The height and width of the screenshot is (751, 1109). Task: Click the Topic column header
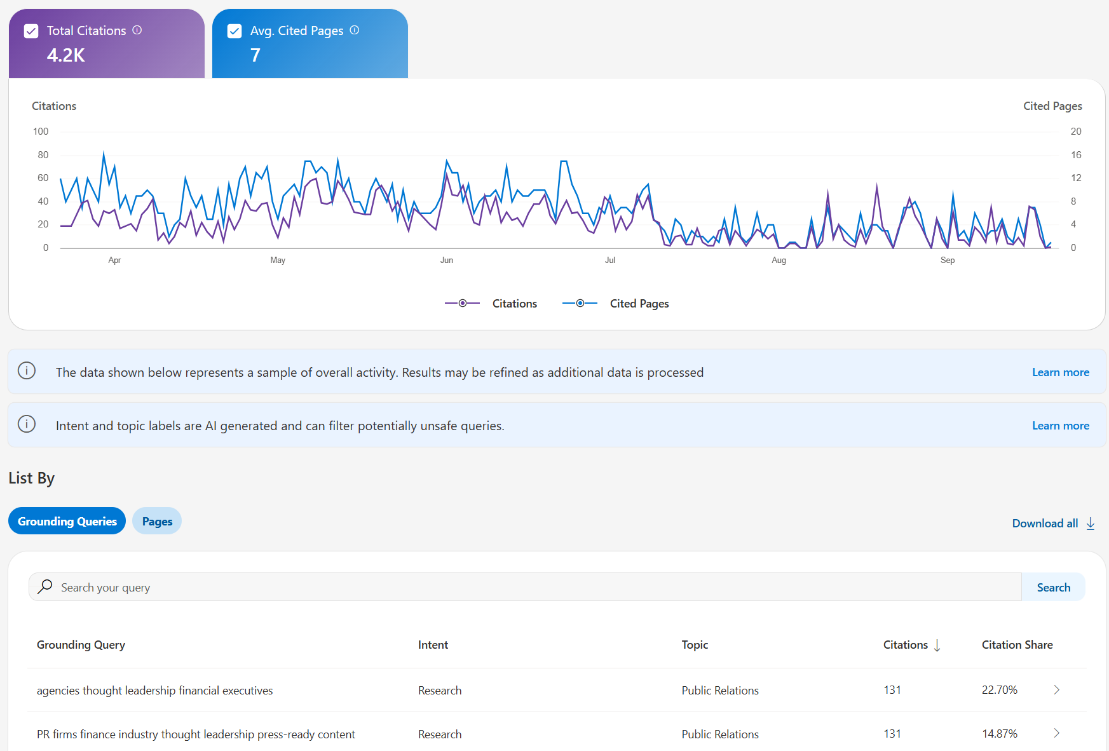point(695,645)
